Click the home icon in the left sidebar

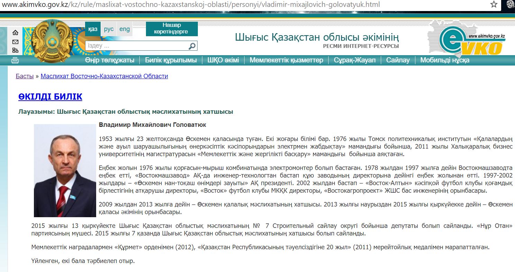[x=15, y=33]
